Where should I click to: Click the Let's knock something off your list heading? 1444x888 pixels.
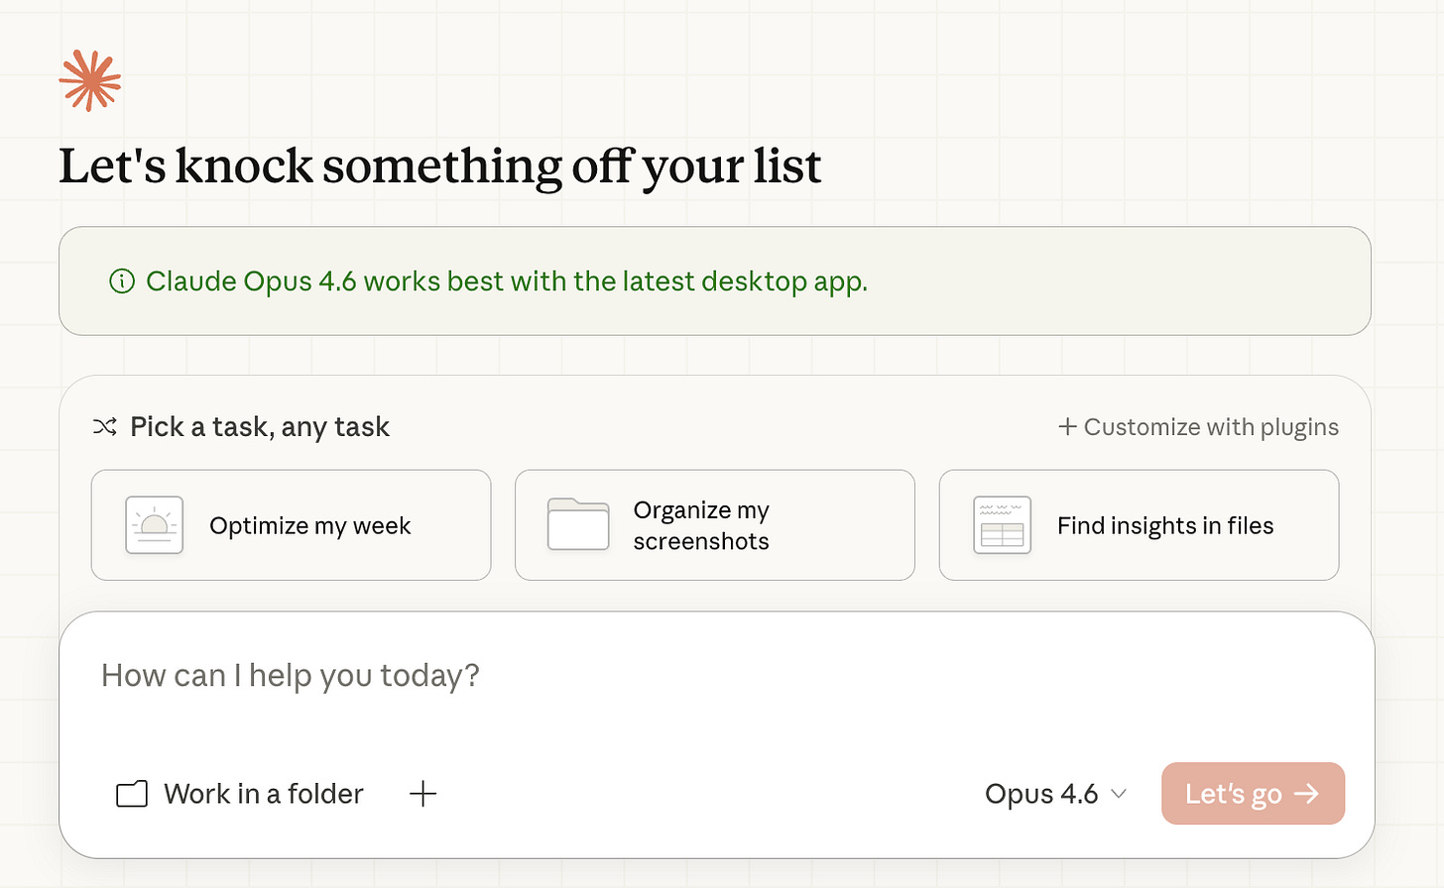pyautogui.click(x=440, y=166)
